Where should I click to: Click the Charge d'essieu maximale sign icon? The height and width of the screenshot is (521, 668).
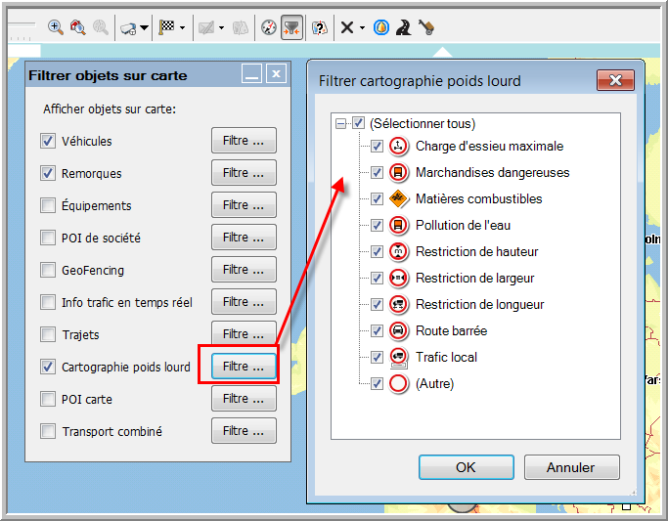[398, 146]
